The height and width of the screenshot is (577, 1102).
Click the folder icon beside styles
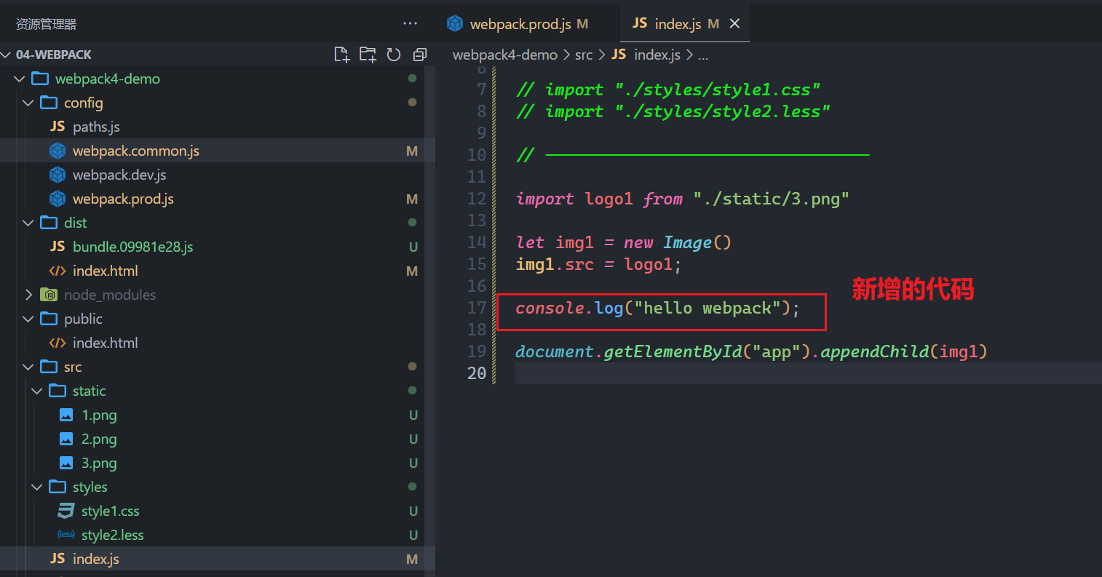click(58, 487)
